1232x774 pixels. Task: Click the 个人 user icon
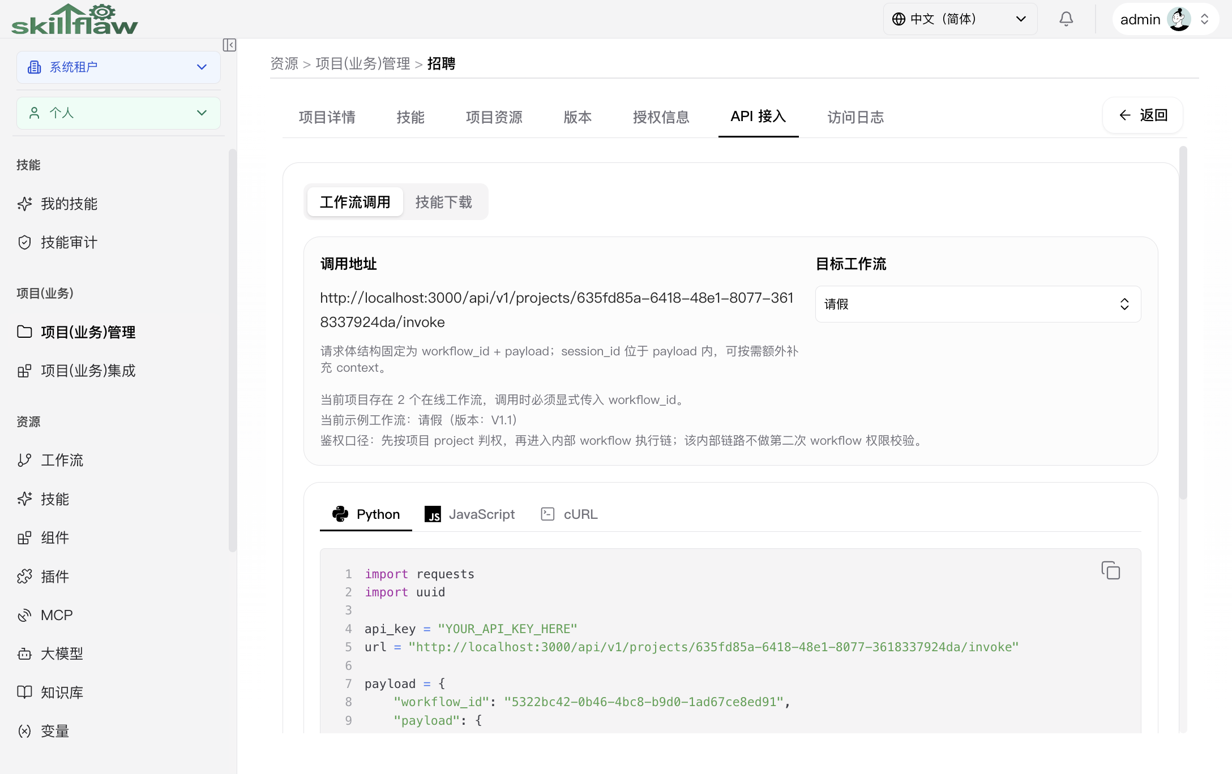point(35,113)
